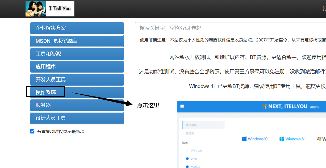
Task: Open the NEXT, ITELLYOU preview image
Action: click(x=252, y=135)
